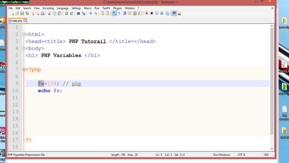Click the Copy toolbar icon
The height and width of the screenshot is (163, 289).
[x=54, y=14]
